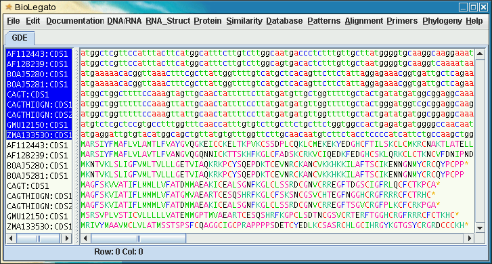Click the sequence pane right scroll arrow
The height and width of the screenshot is (264, 492).
[x=470, y=238]
